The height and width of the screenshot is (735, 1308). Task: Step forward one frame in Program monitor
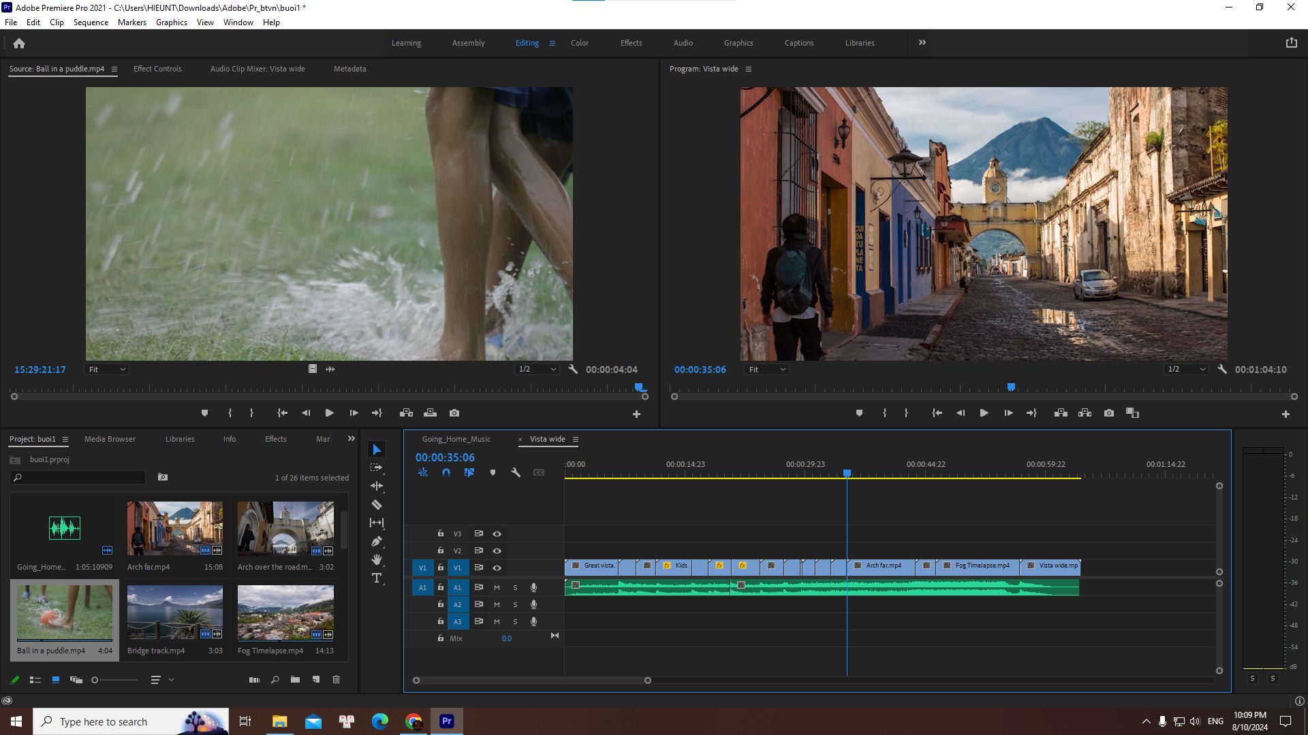[1008, 413]
